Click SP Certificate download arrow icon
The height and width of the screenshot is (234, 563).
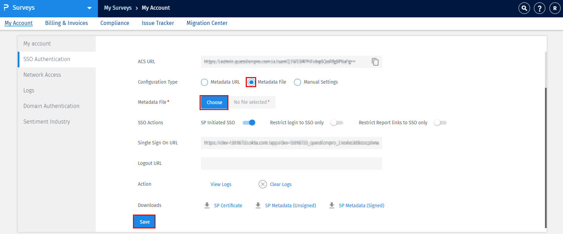coord(207,205)
